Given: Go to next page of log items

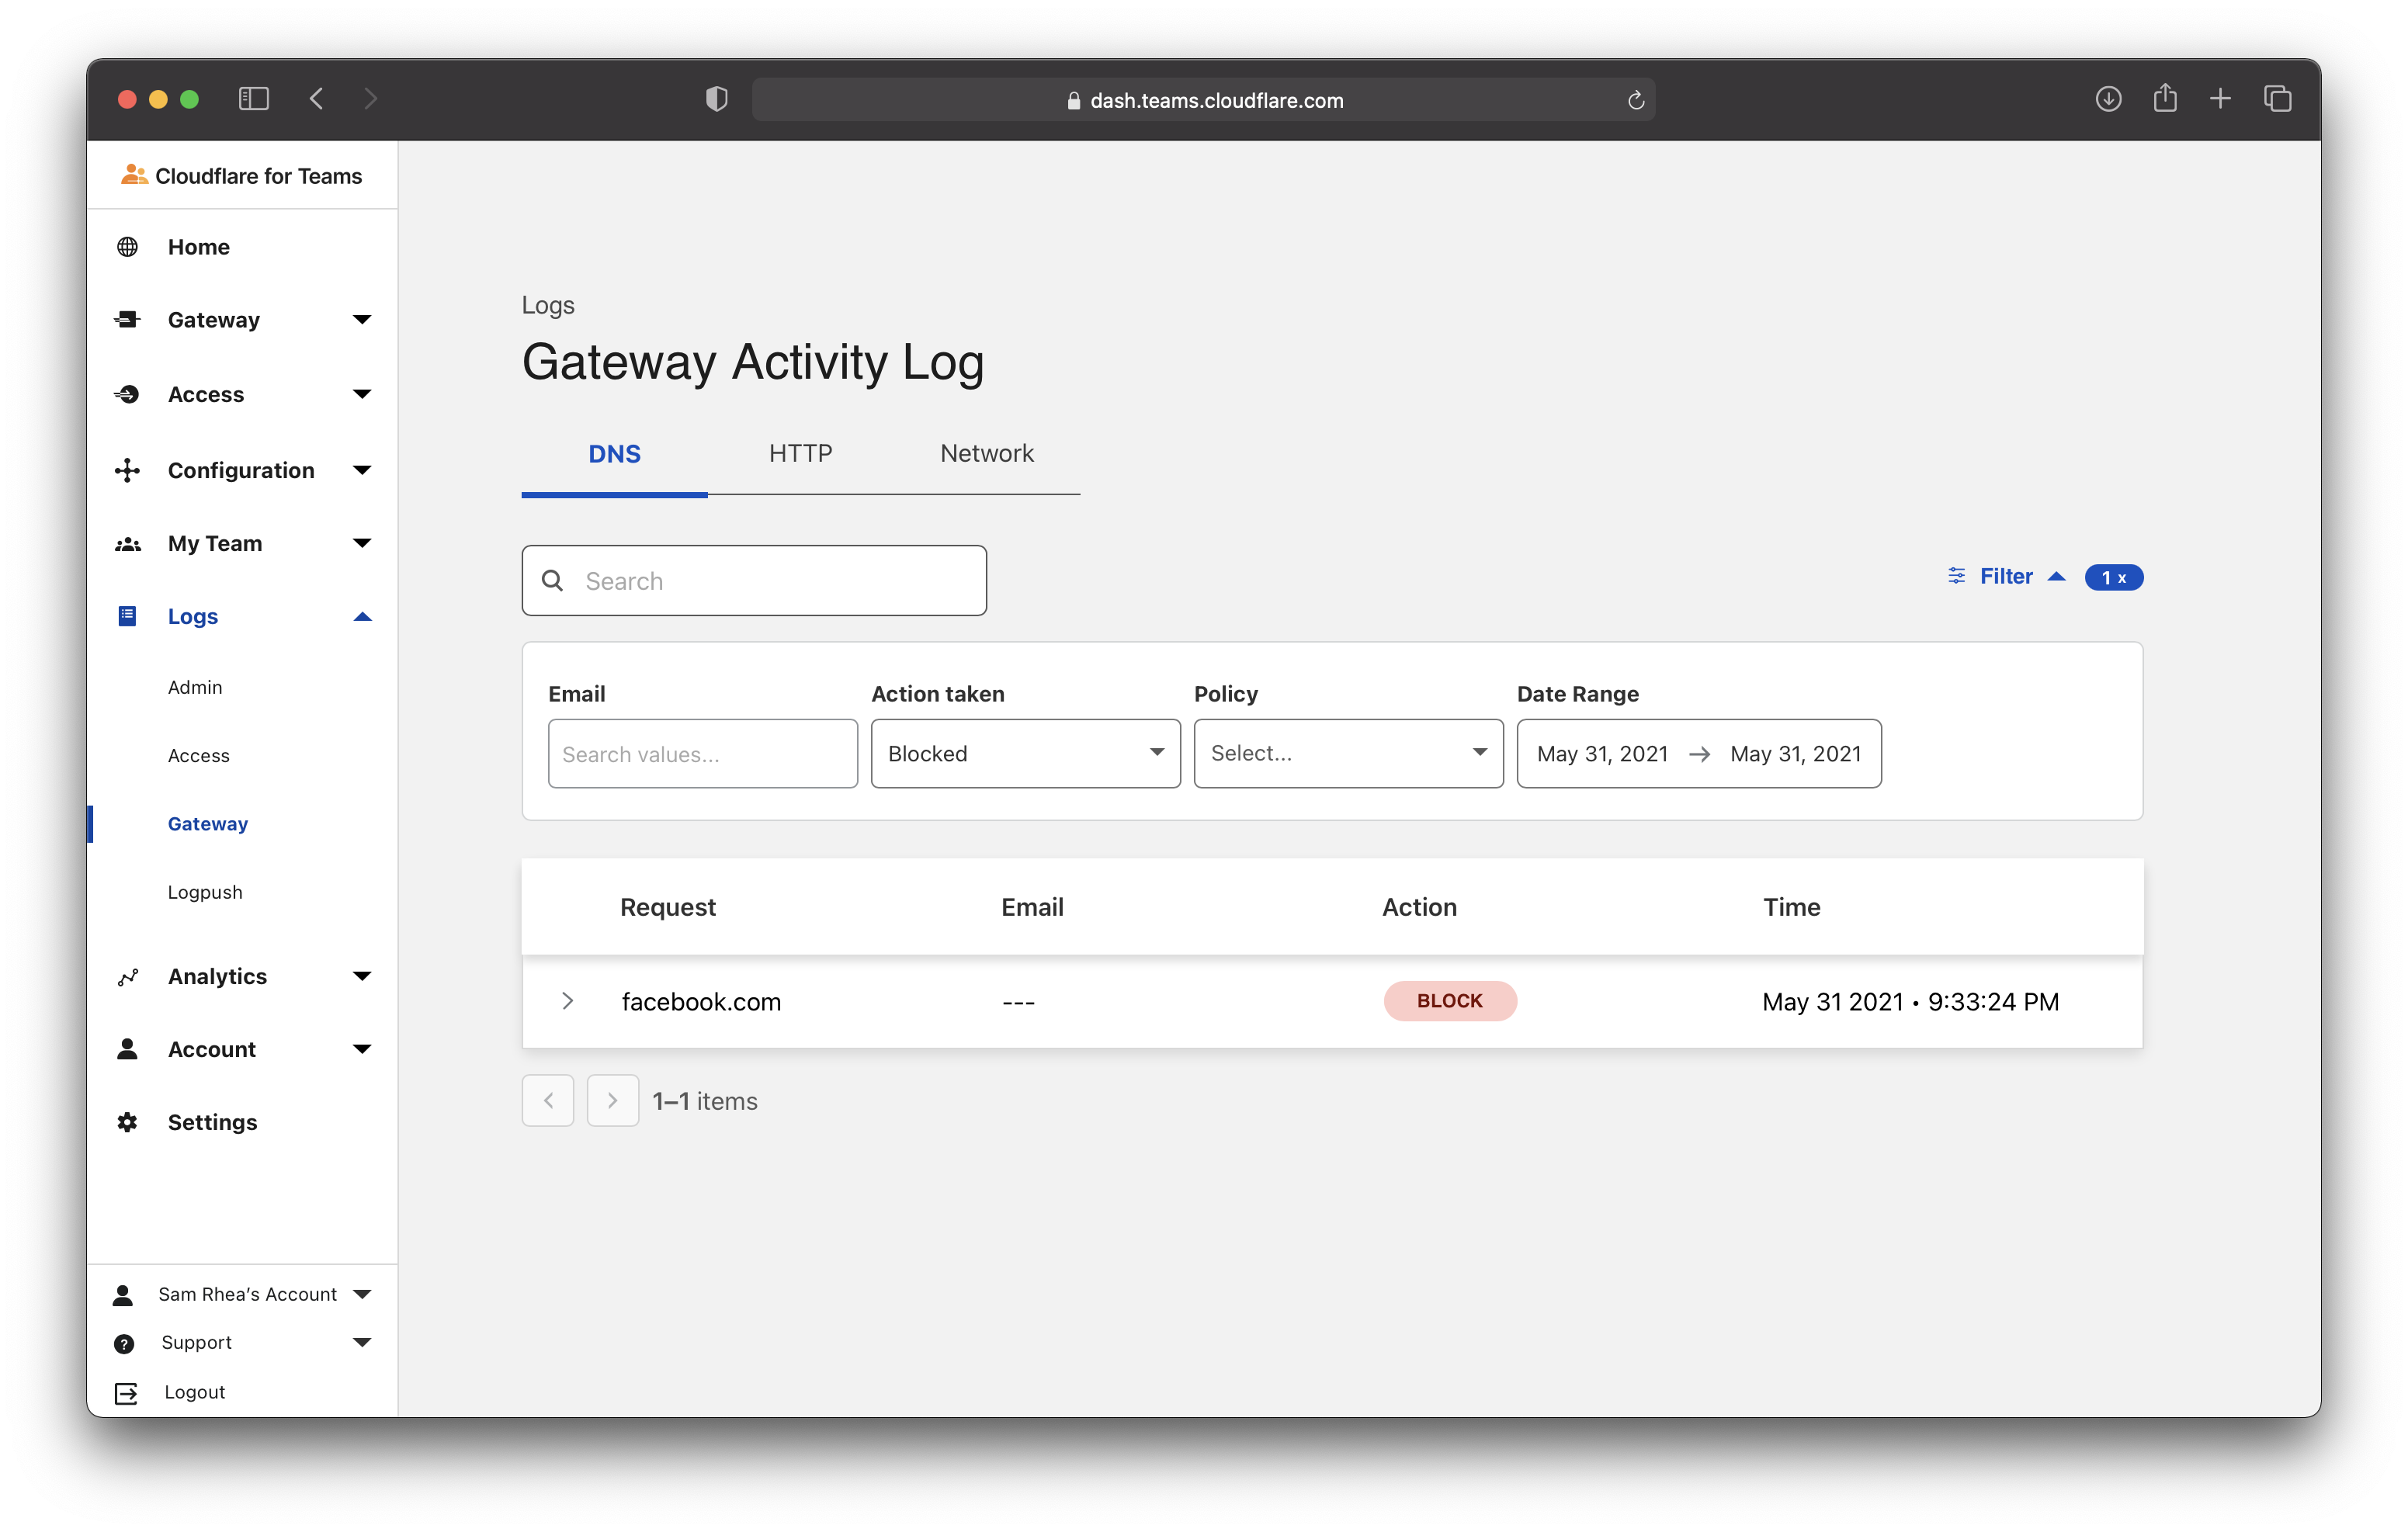Looking at the screenshot, I should tap(612, 1101).
